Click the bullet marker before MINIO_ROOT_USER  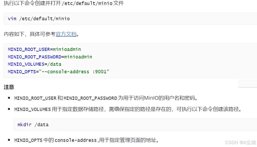coord(9,98)
